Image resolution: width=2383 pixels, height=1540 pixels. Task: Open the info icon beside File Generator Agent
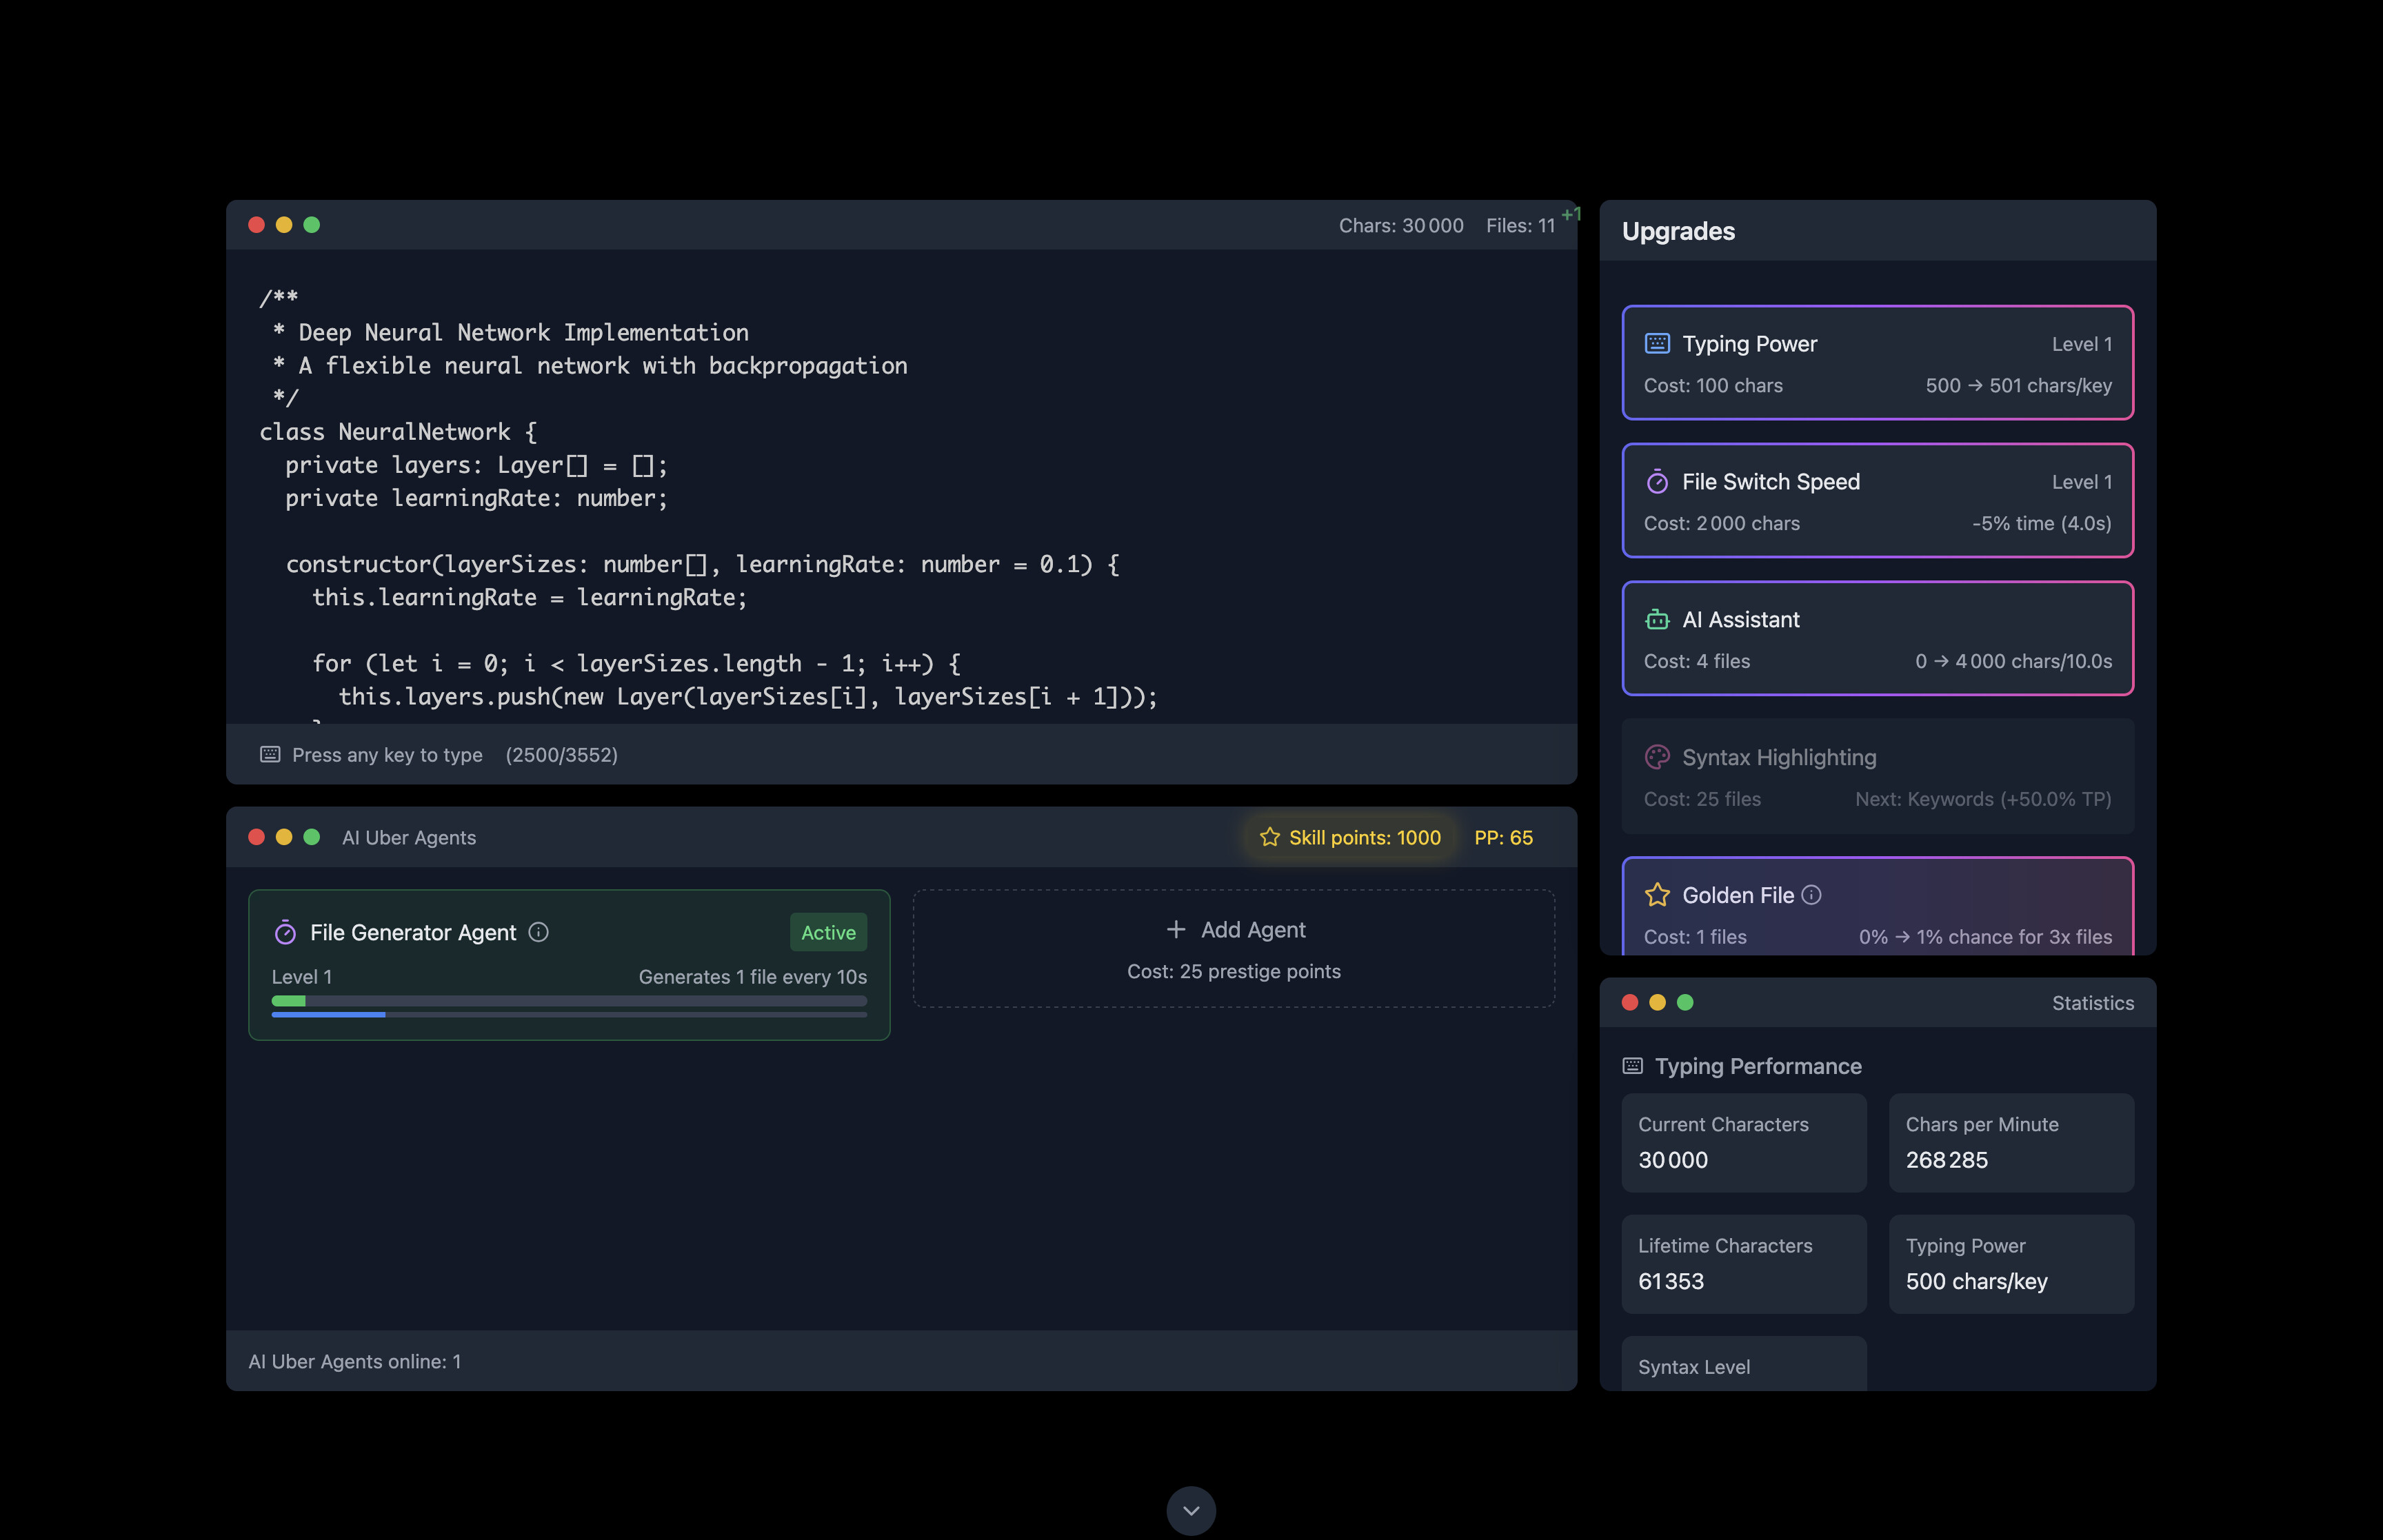539,932
